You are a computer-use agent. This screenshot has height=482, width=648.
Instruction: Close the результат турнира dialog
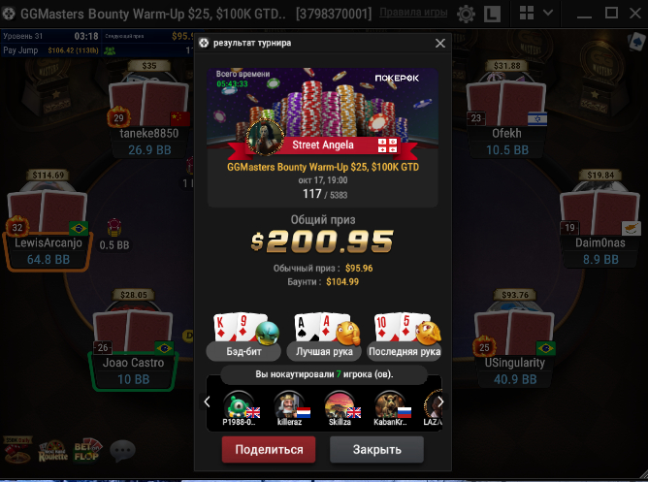pos(440,43)
